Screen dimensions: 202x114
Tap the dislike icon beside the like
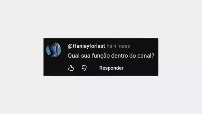click(x=84, y=68)
